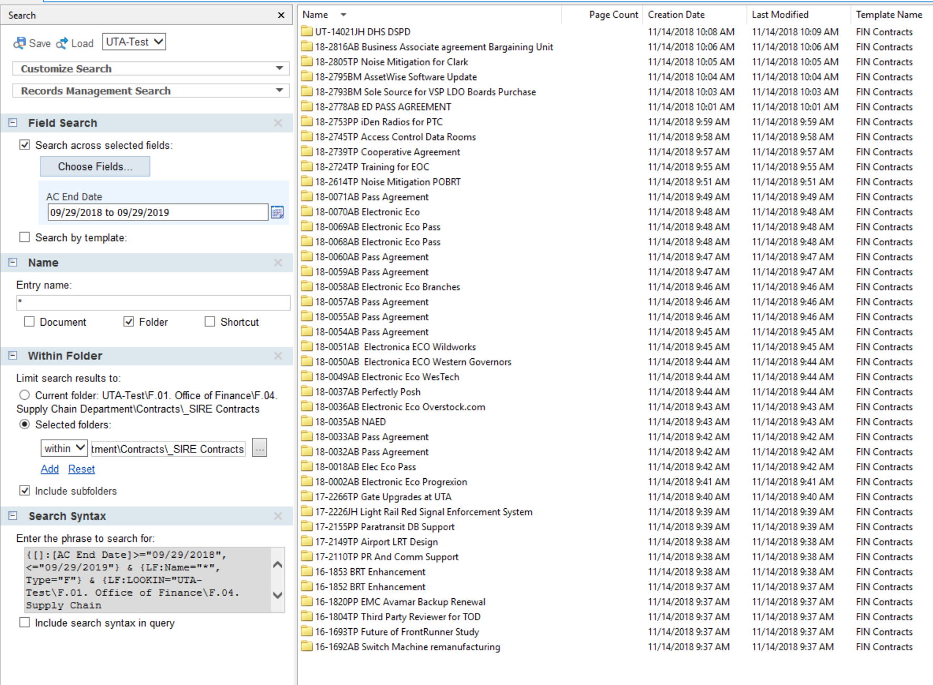Select folder icon of 18-0035AB NAED
The height and width of the screenshot is (685, 933).
pyautogui.click(x=307, y=421)
